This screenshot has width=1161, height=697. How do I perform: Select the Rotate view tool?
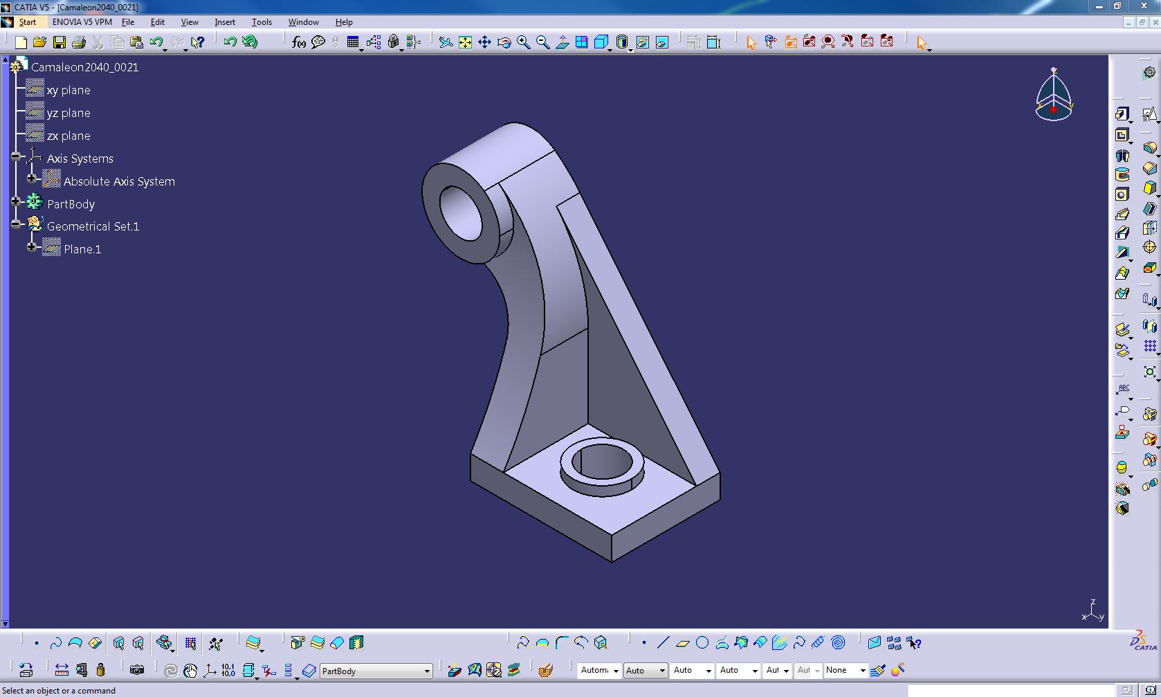point(504,42)
